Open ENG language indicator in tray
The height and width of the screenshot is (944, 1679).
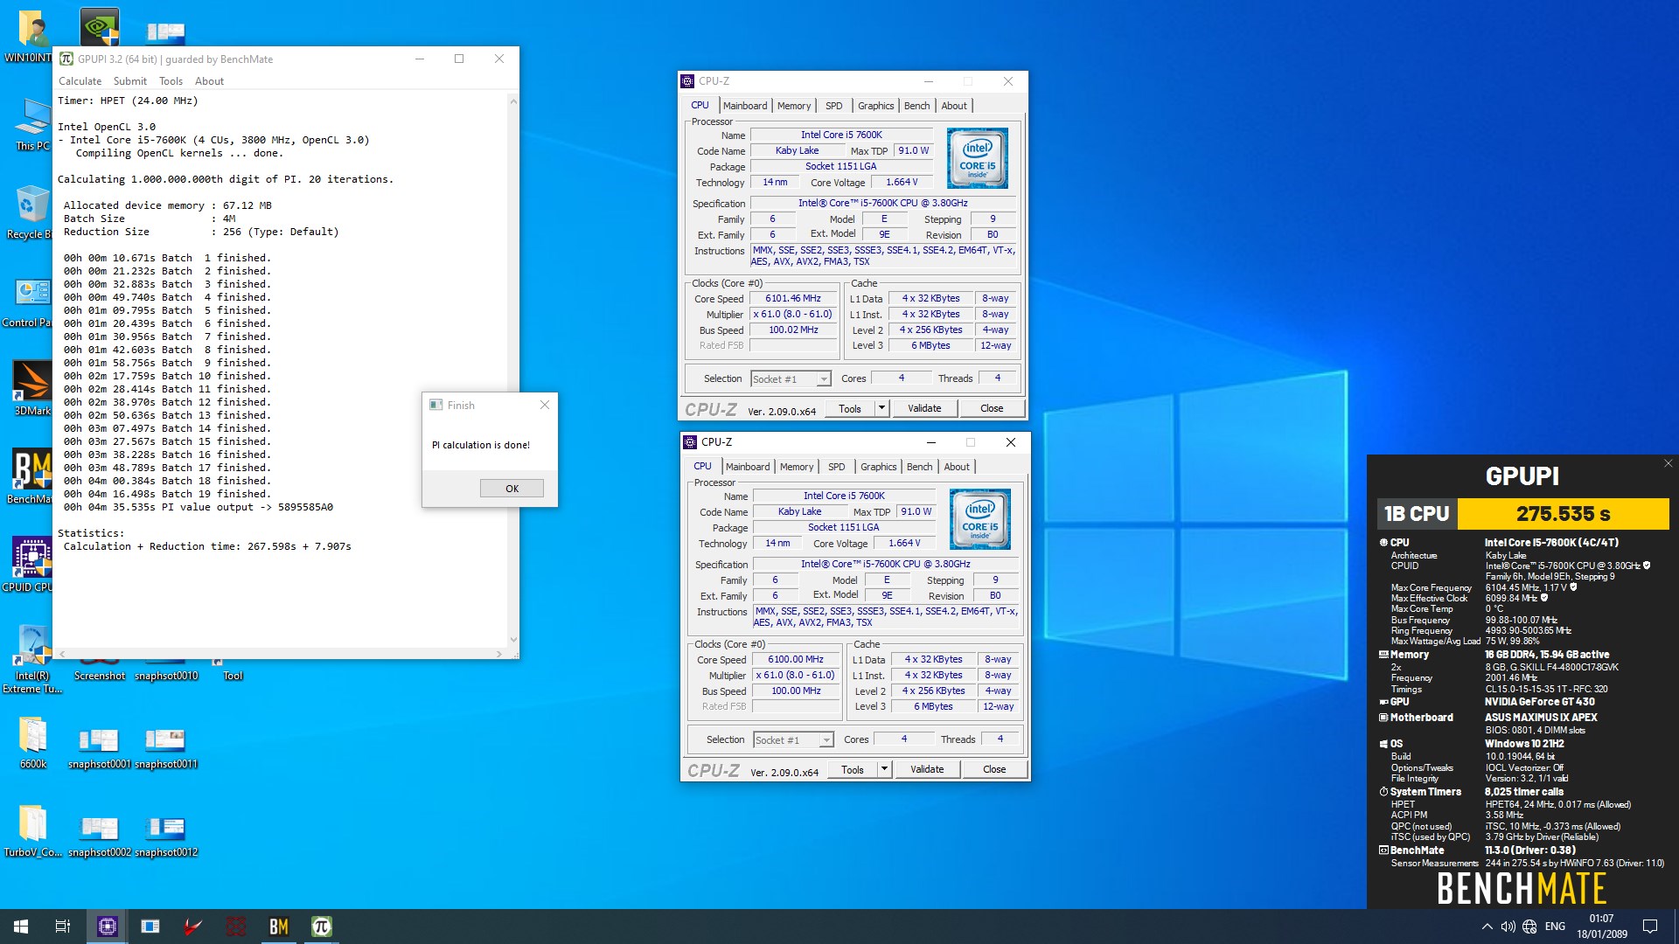pyautogui.click(x=1555, y=927)
